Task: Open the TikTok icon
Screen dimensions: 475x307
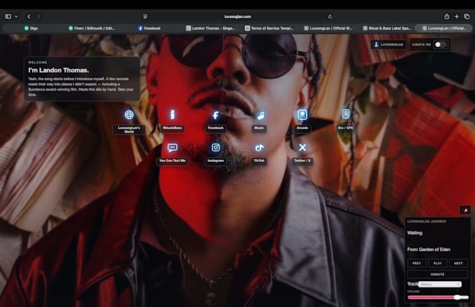Action: click(x=259, y=148)
